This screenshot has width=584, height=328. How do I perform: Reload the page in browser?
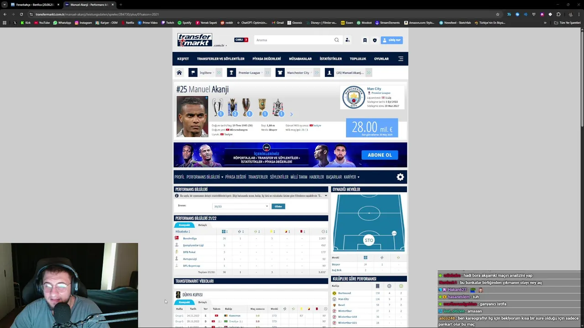[x=21, y=14]
